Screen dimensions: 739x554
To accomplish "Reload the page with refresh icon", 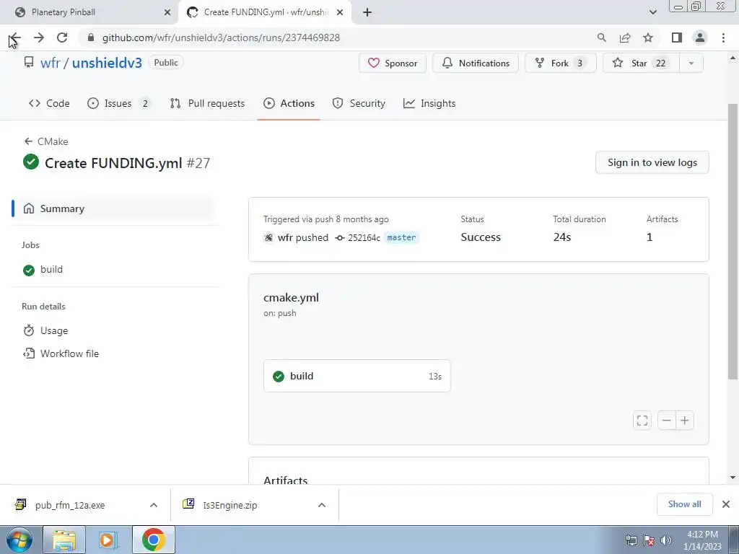I will click(x=62, y=38).
